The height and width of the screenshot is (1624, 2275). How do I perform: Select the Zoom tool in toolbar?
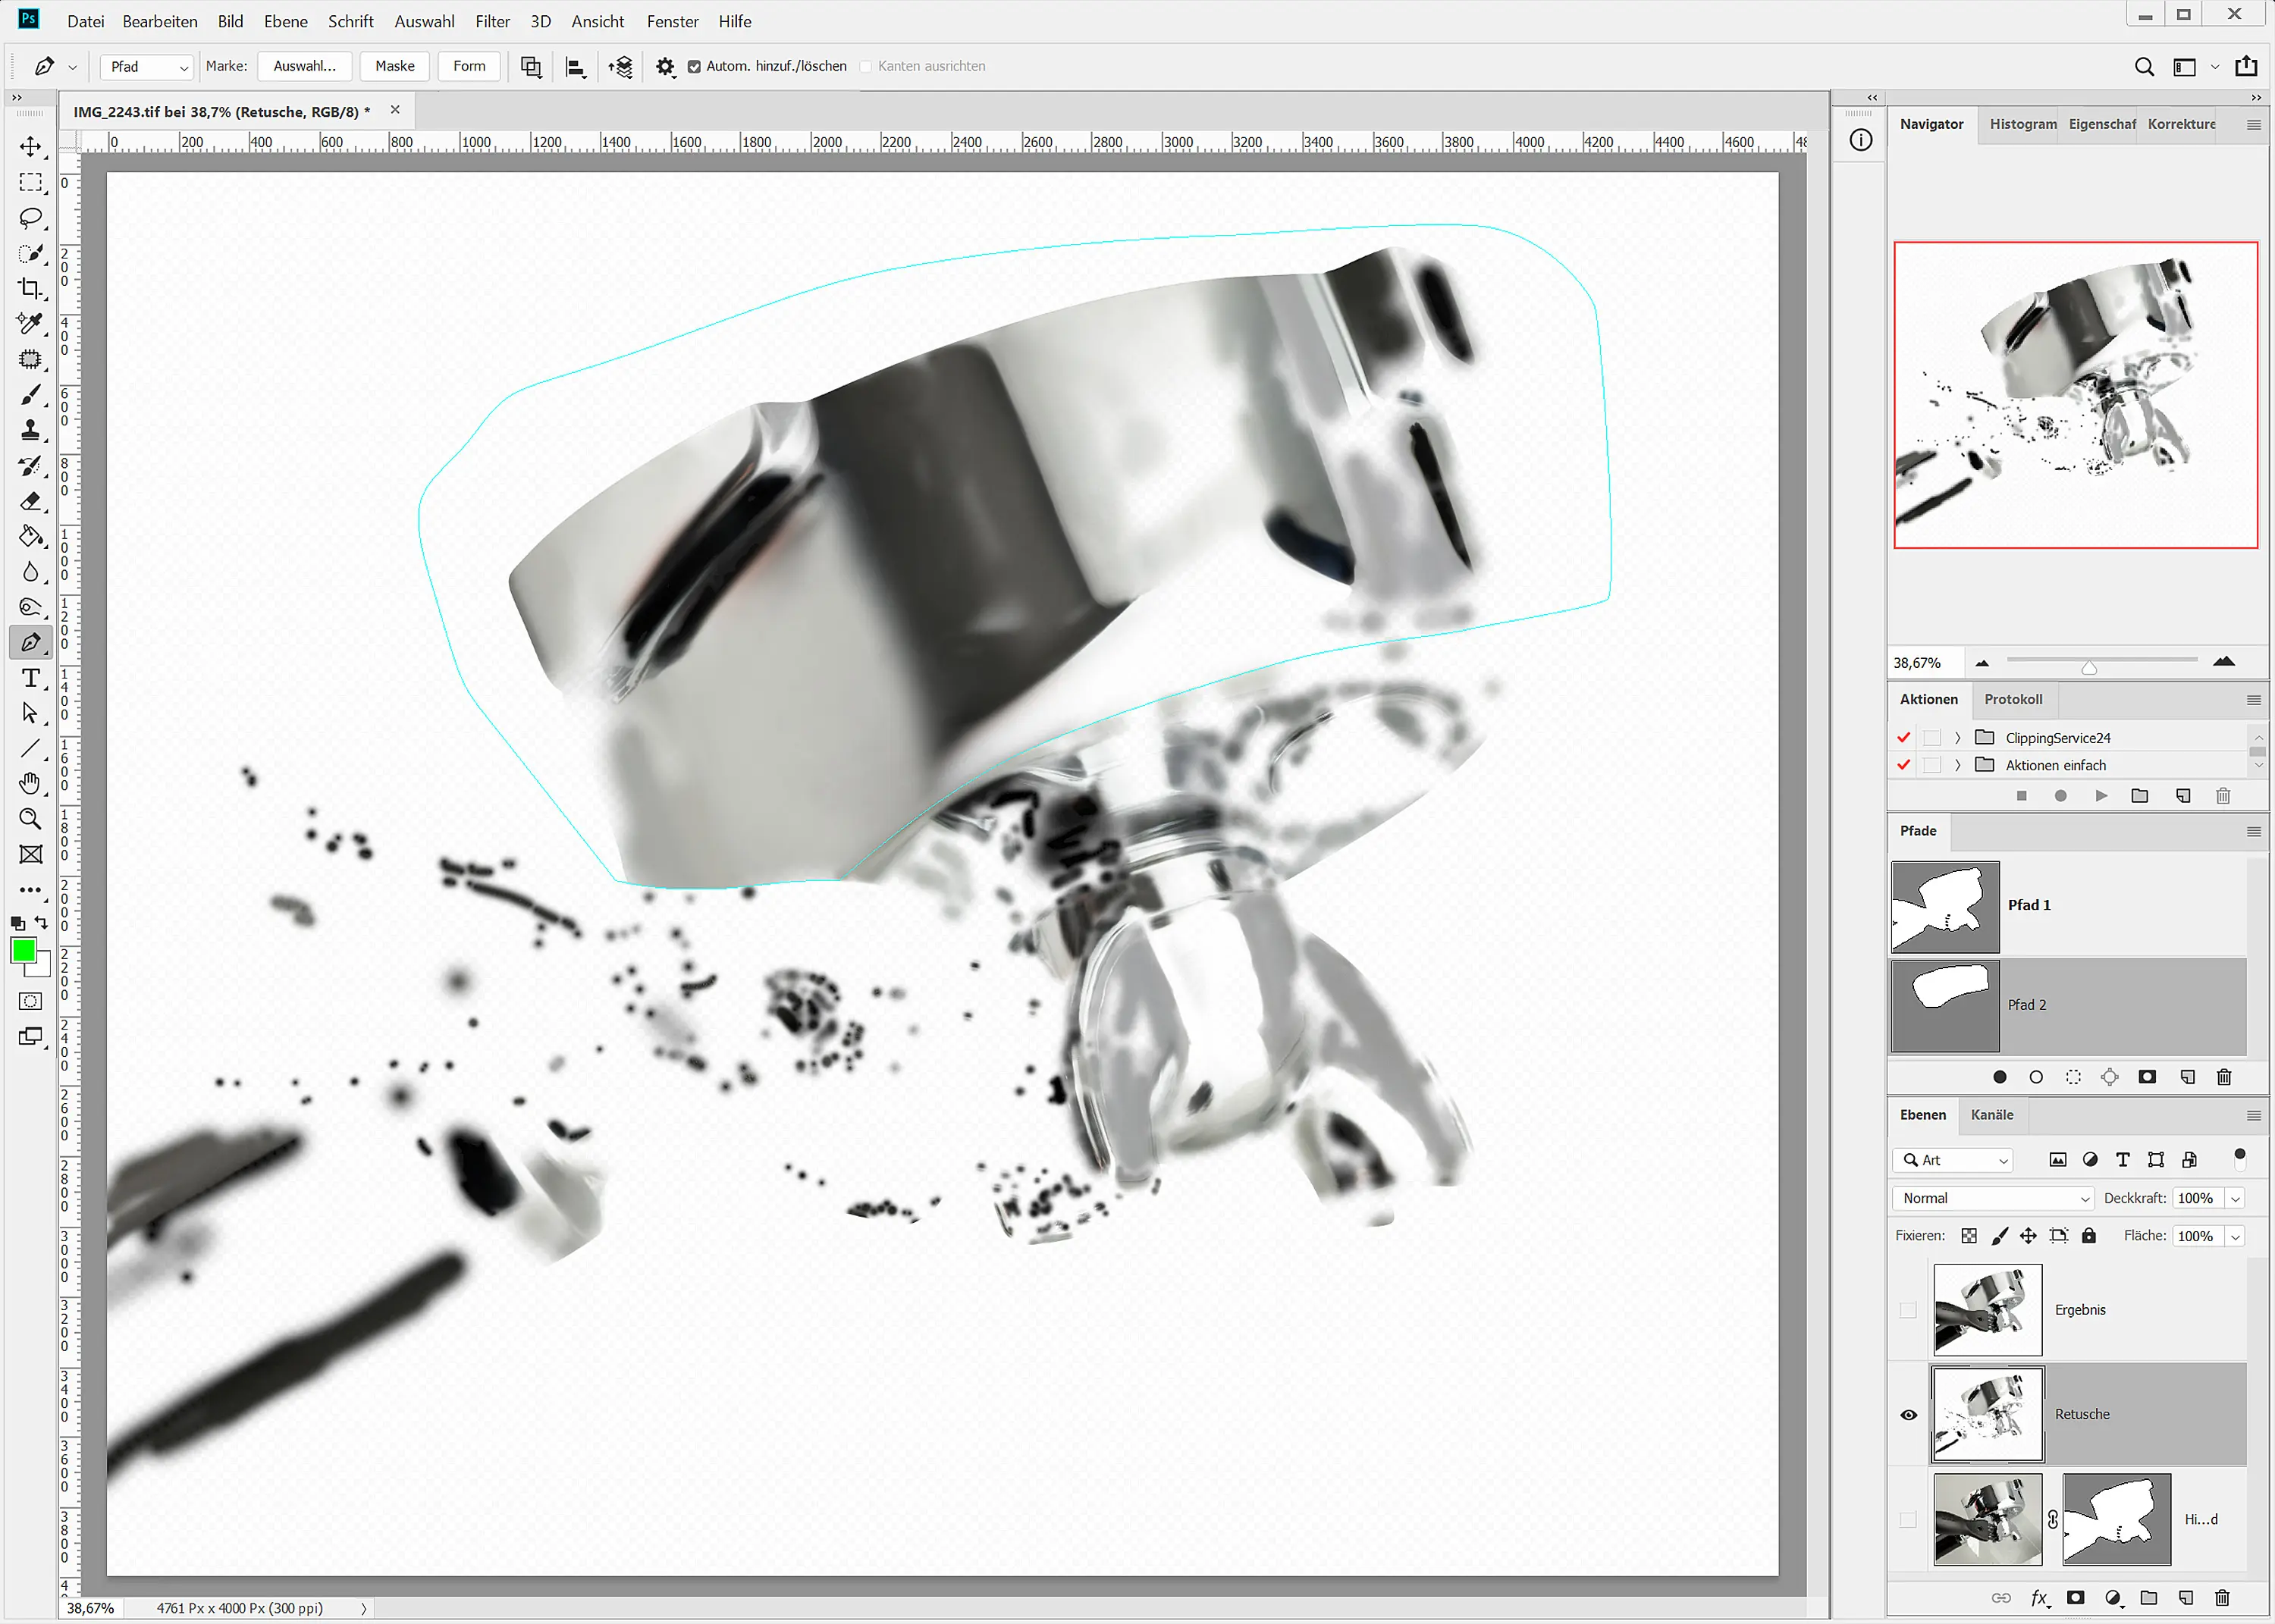(x=30, y=819)
